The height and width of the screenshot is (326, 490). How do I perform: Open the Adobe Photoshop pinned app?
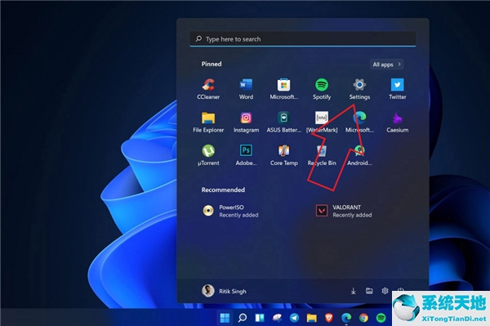pyautogui.click(x=246, y=155)
